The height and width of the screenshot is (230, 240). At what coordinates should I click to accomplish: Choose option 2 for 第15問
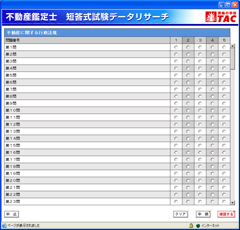click(x=188, y=145)
